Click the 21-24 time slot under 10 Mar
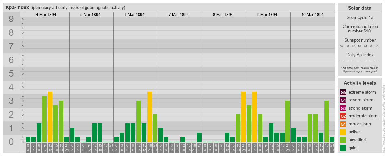Screen dimensions: 385x156 pos(332,148)
